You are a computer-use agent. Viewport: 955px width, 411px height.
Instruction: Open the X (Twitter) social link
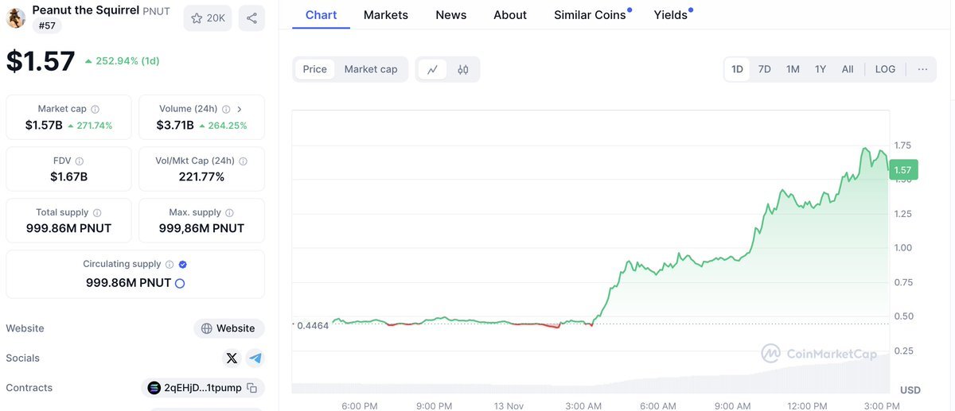[232, 359]
